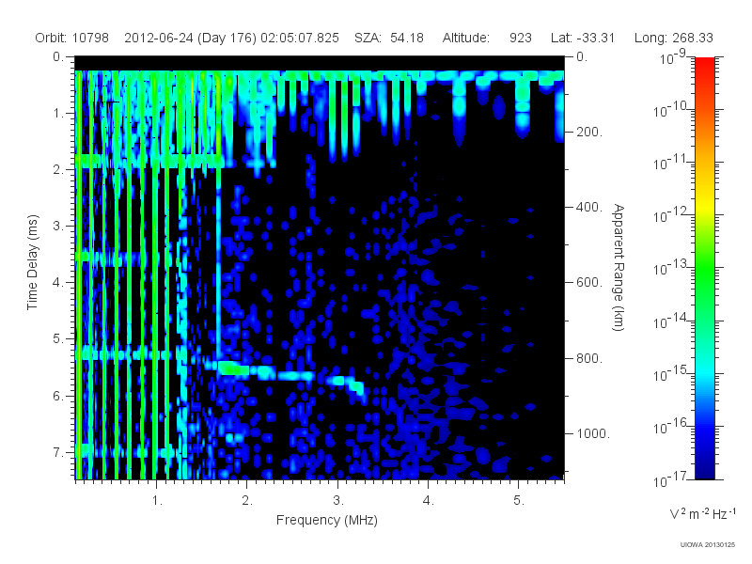This screenshot has width=752, height=564.
Task: Click the "Altitude:" label in header
Action: pos(466,38)
